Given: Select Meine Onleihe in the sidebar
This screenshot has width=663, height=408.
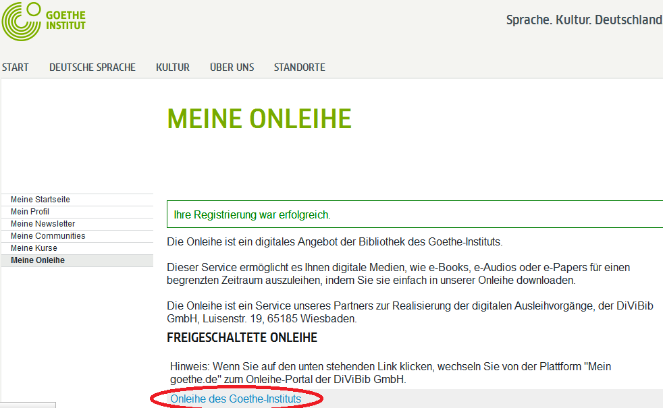Looking at the screenshot, I should [78, 260].
